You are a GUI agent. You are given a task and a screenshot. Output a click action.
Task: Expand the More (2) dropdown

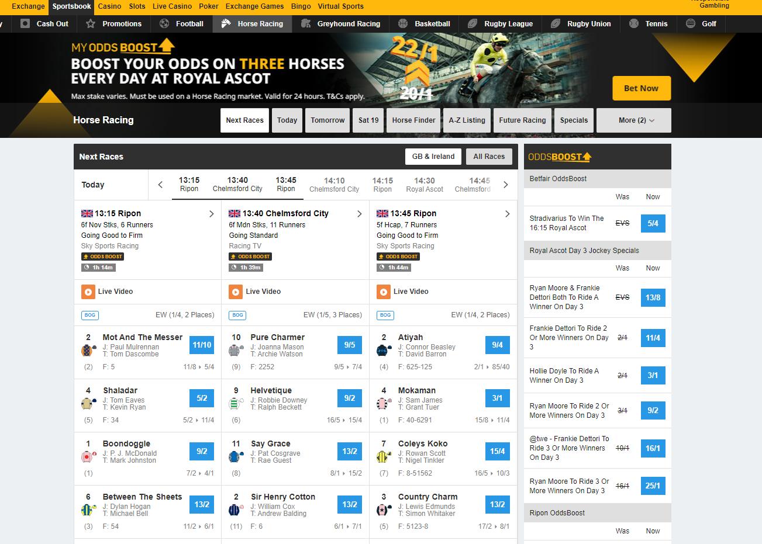(x=634, y=120)
